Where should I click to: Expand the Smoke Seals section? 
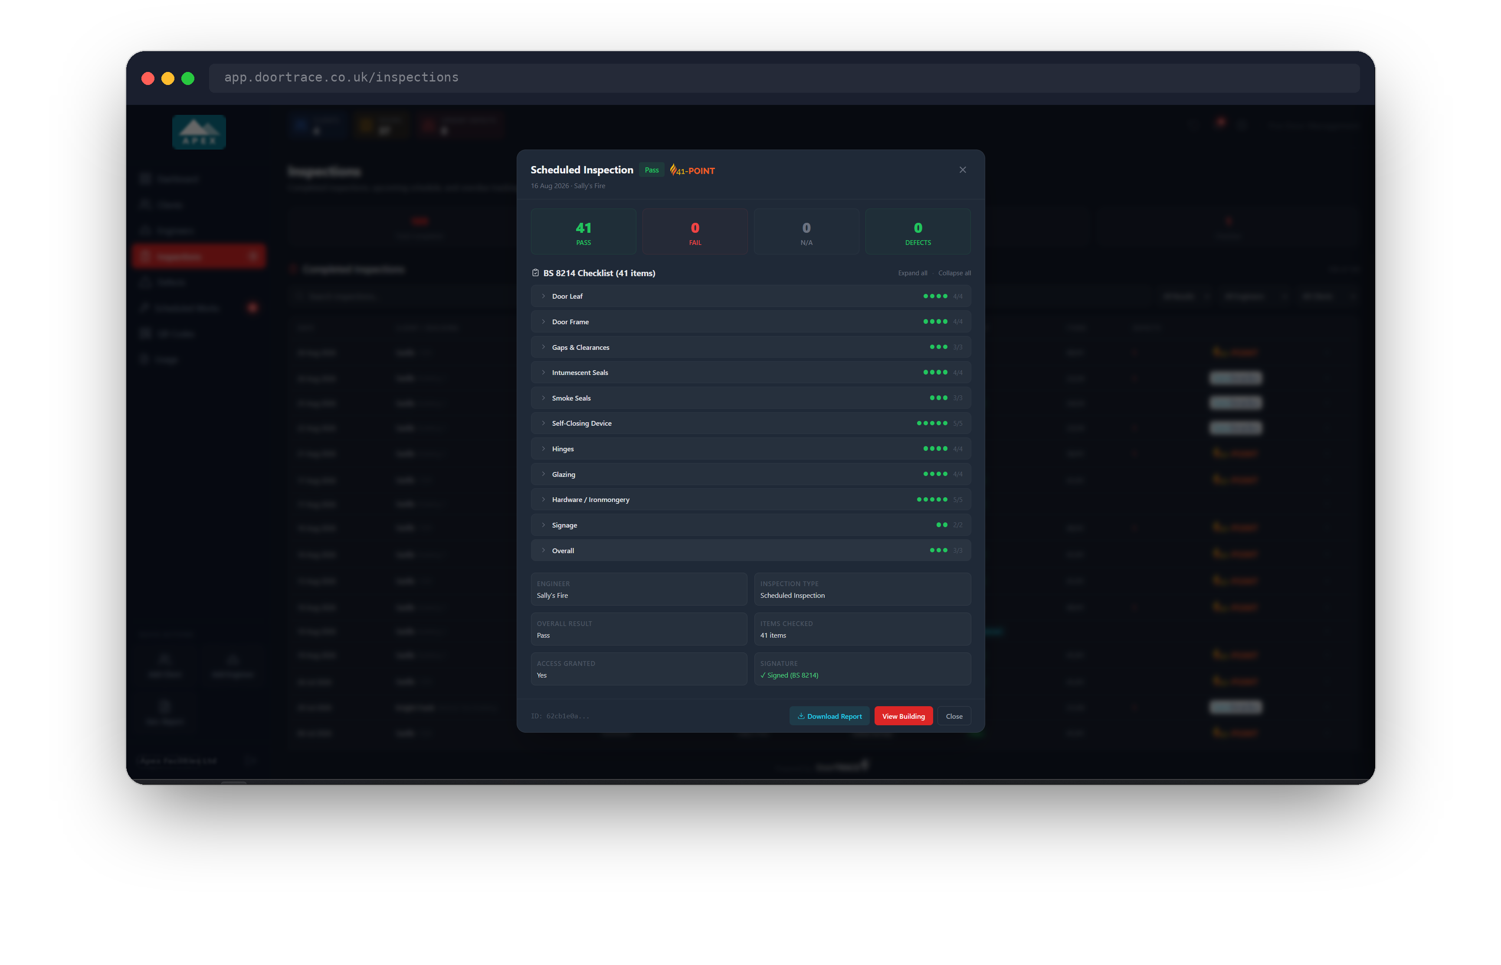click(x=750, y=398)
